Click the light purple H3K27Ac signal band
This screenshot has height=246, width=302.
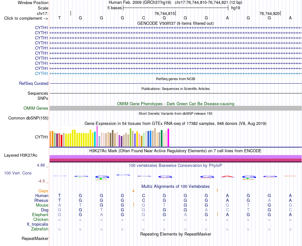point(176,157)
